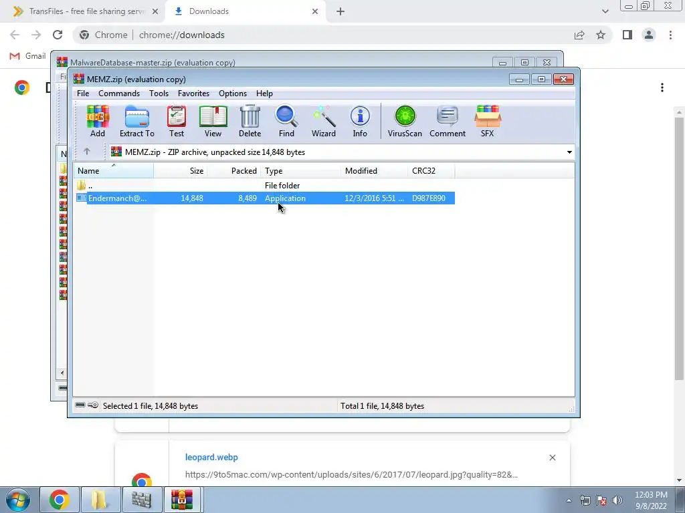Image resolution: width=685 pixels, height=513 pixels.
Task: Click the Delete trash can icon
Action: coord(250,122)
